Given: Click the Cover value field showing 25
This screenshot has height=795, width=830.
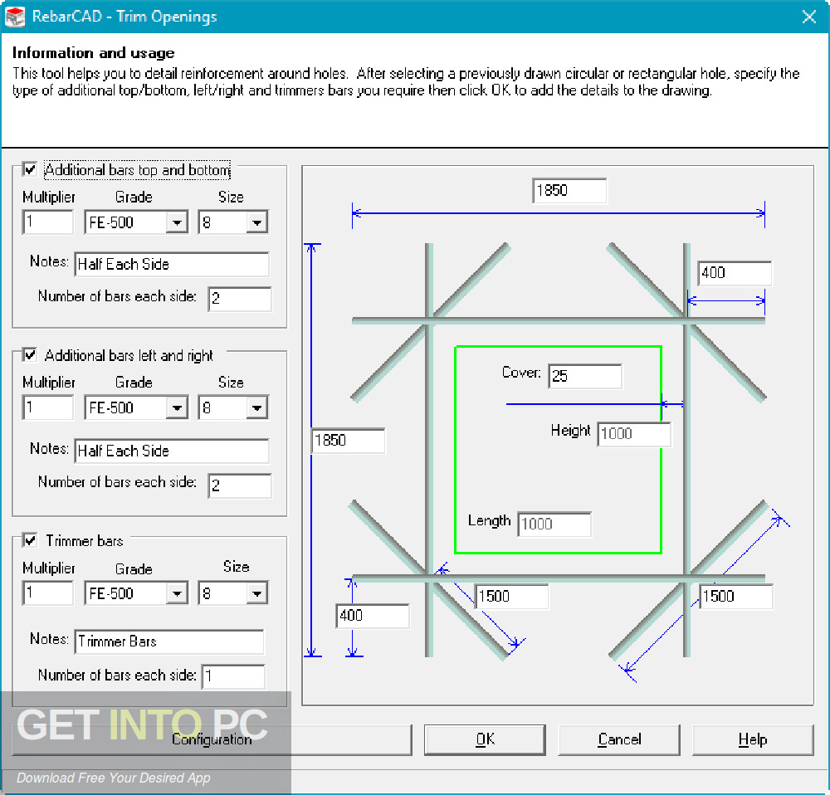Looking at the screenshot, I should tap(585, 376).
